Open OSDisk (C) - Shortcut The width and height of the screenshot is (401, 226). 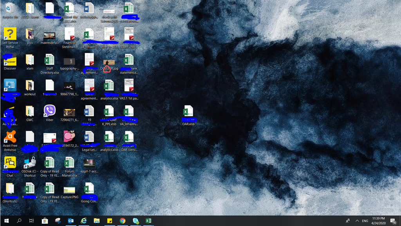30,166
